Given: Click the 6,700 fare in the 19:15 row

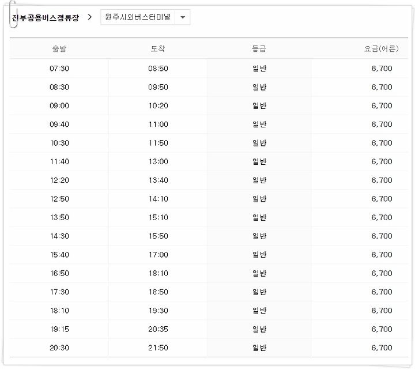Looking at the screenshot, I should (x=382, y=329).
